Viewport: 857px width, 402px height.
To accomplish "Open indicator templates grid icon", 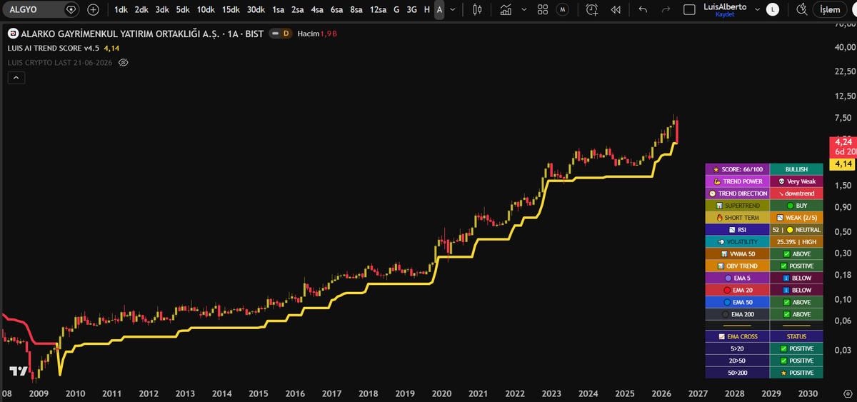I will [542, 9].
